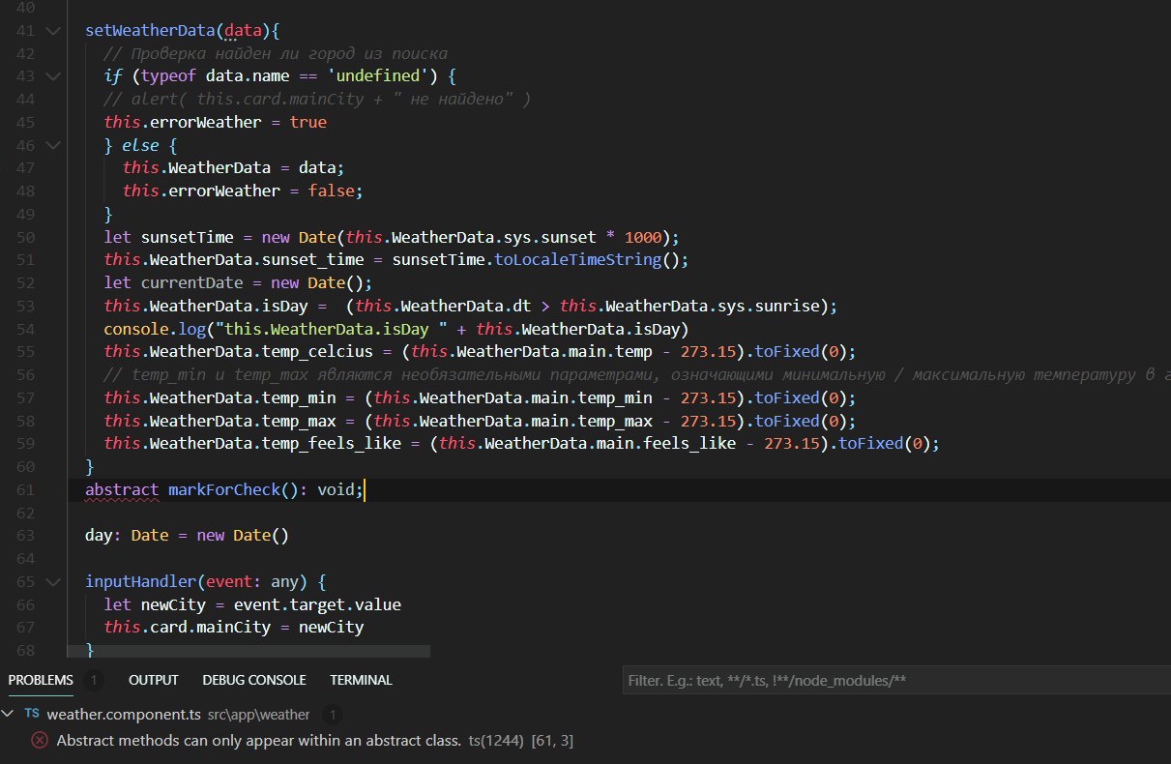The image size is (1171, 764).
Task: Click line number 50 in the gutter
Action: coord(27,237)
